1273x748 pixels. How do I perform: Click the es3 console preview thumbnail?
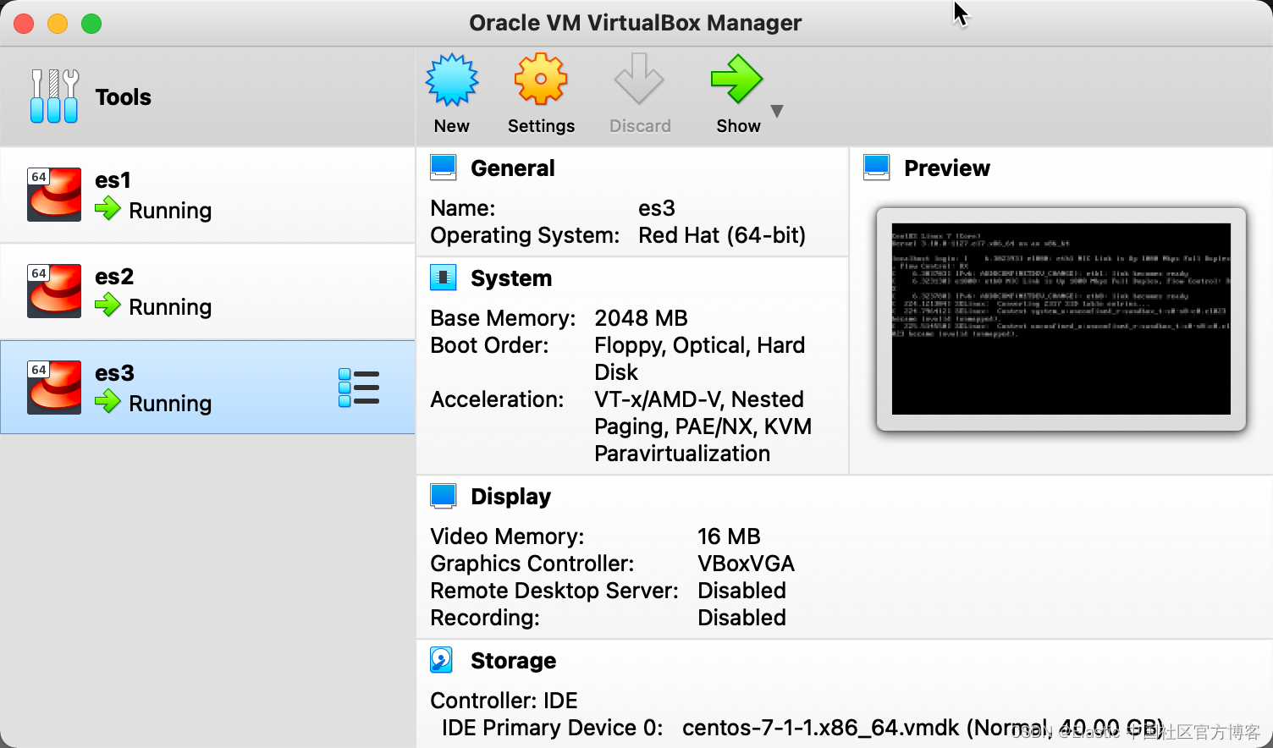[1061, 319]
